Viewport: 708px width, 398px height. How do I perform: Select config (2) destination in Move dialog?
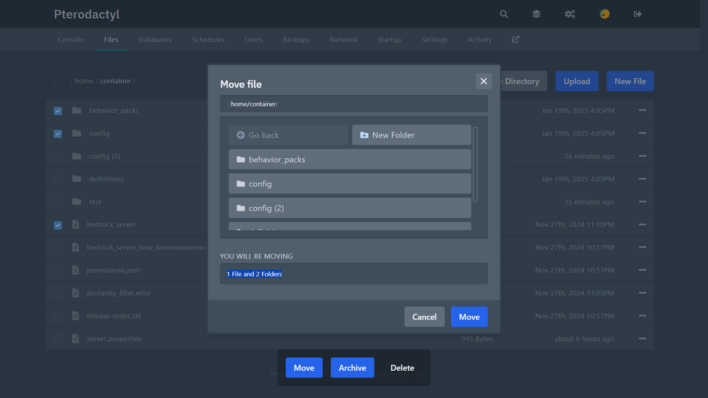pyautogui.click(x=349, y=208)
